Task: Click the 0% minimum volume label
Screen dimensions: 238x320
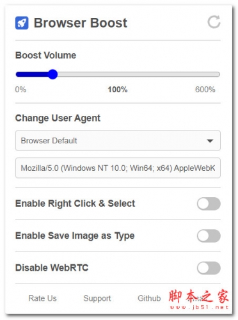Action: pos(20,90)
